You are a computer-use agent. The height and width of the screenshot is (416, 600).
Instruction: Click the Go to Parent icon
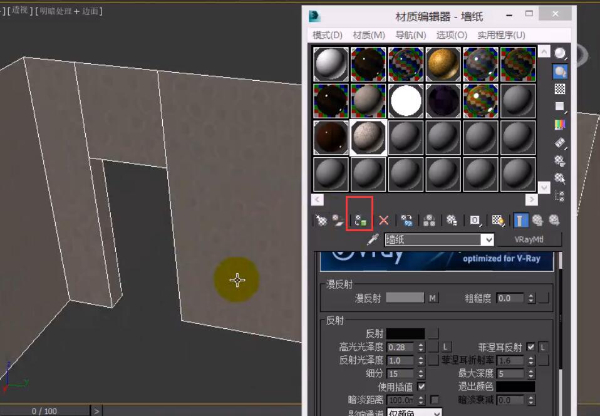tap(537, 221)
